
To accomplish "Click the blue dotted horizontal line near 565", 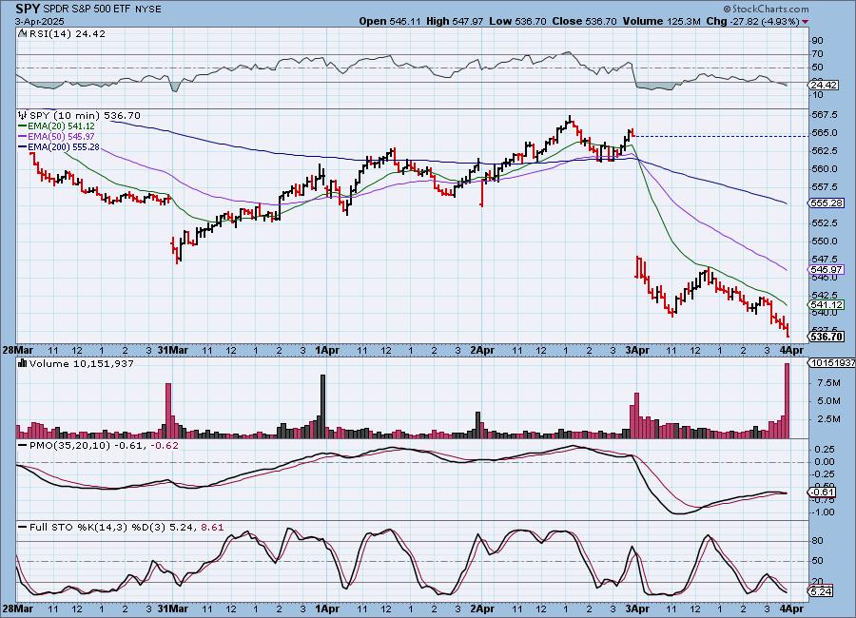I will click(721, 136).
